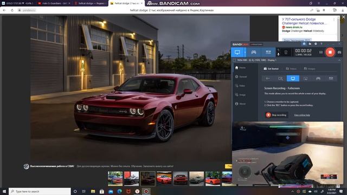
Task: Open the taskbar volume icon
Action: click(x=316, y=191)
